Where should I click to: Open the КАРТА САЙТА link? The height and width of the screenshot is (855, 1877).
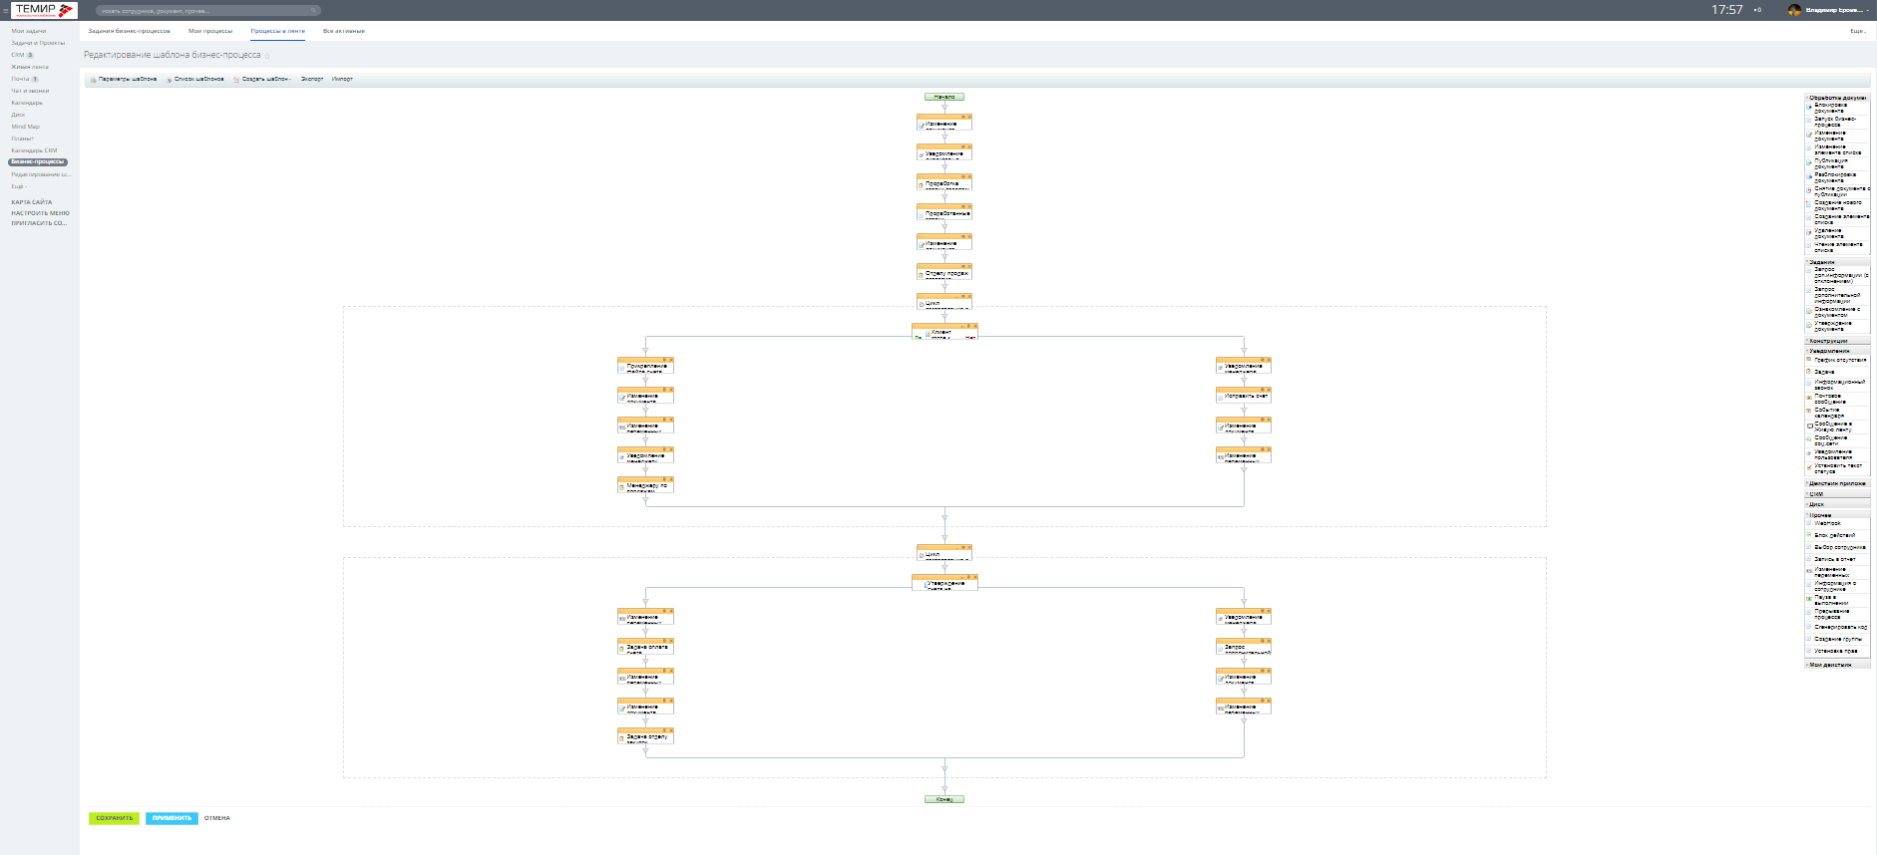(32, 202)
